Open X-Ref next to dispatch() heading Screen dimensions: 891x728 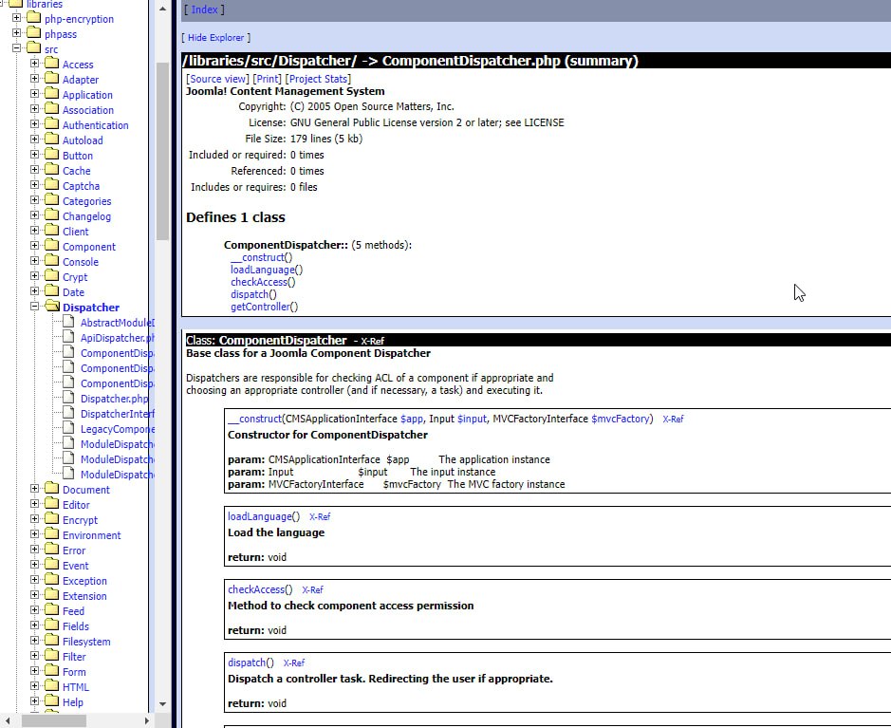pos(294,663)
